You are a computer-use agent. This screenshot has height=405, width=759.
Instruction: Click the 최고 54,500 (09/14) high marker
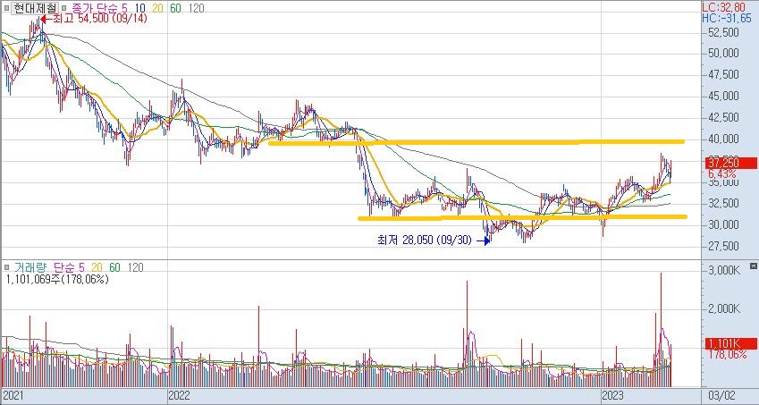(94, 19)
